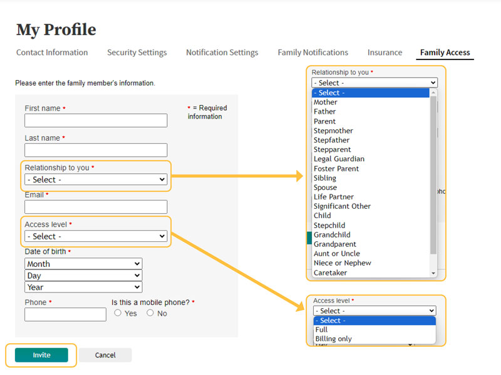Click the relationship list scrollbar down arrow
Viewport: 501px width, 375px height.
pyautogui.click(x=433, y=273)
